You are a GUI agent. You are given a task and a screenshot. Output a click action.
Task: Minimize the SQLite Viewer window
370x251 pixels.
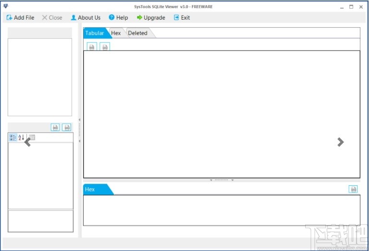coord(342,7)
